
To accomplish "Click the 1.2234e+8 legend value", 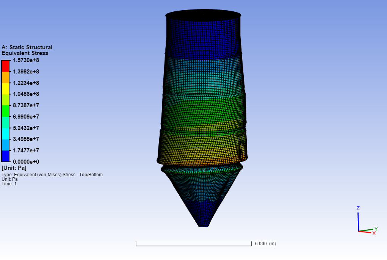I will coord(26,83).
